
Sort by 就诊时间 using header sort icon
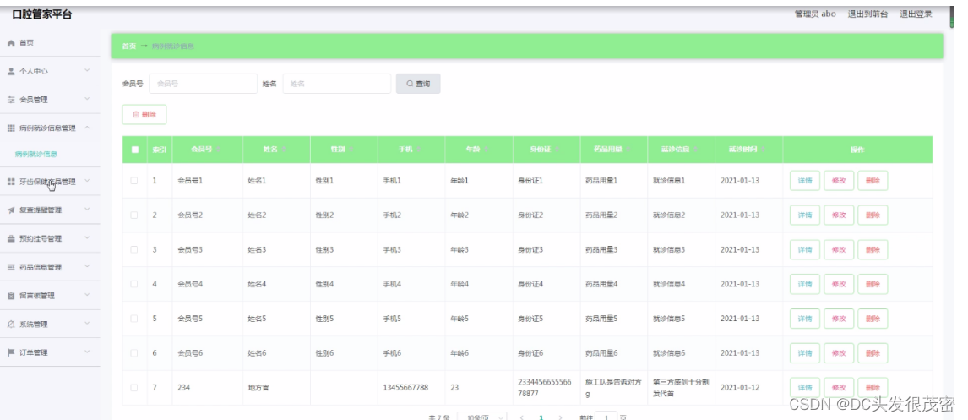[763, 150]
